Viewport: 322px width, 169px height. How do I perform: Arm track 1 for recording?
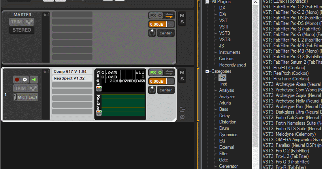click(17, 80)
